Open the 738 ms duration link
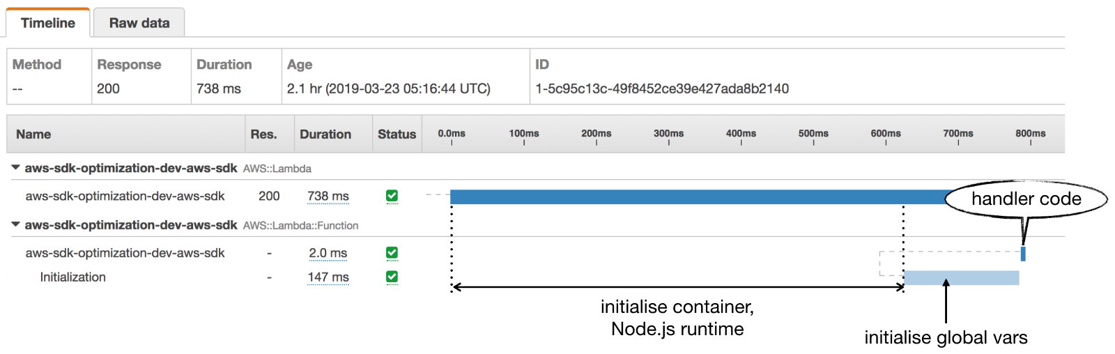 tap(328, 197)
